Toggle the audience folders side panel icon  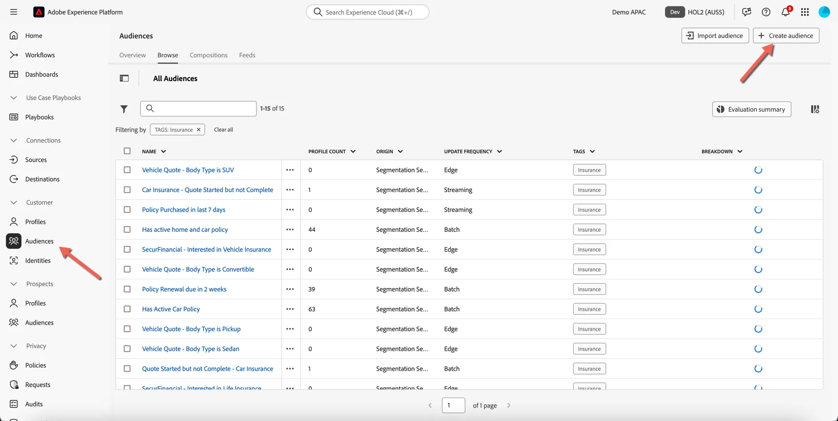click(x=124, y=78)
